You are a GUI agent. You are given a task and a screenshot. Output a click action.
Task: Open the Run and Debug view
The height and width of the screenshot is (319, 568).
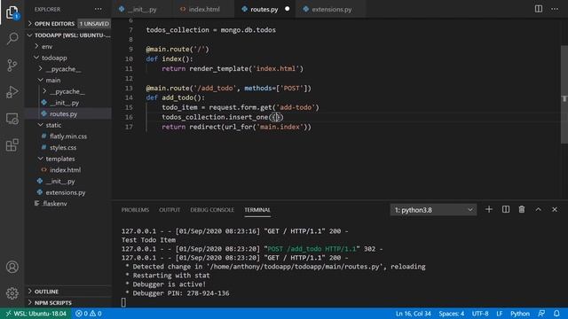click(12, 92)
